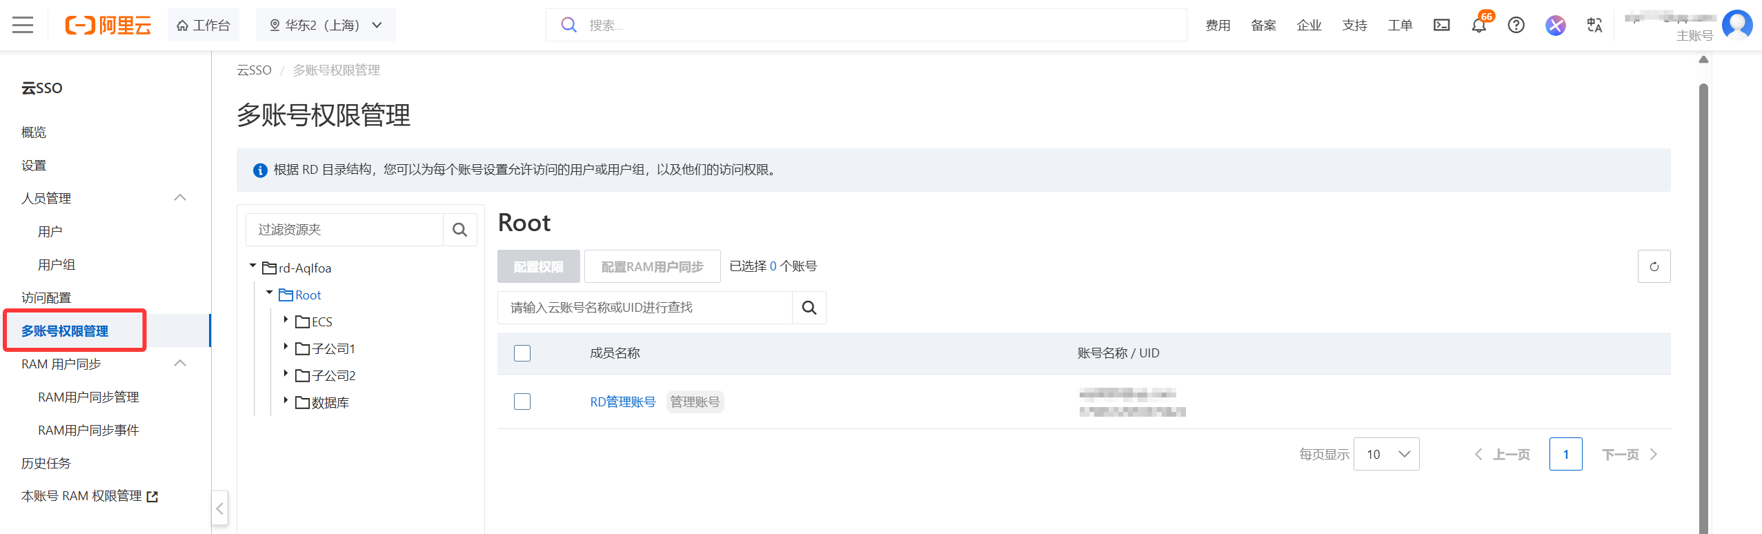Open the RD管理账号 member link

pos(622,402)
